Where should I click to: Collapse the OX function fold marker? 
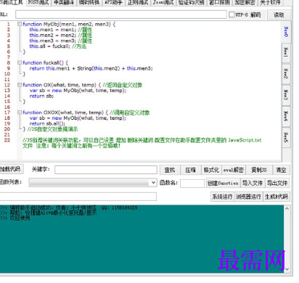click(x=20, y=85)
